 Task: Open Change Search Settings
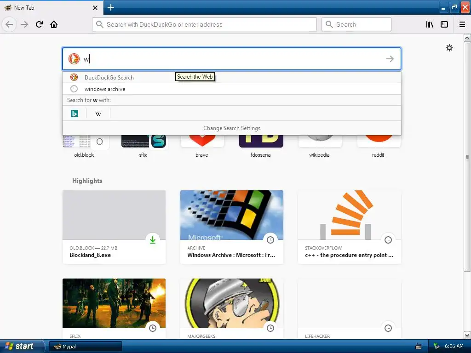point(232,128)
